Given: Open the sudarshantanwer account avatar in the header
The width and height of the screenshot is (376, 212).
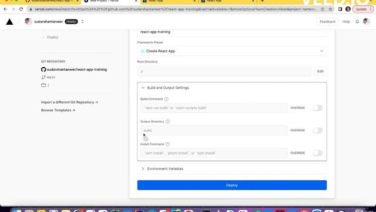Looking at the screenshot, I should pyautogui.click(x=28, y=21).
